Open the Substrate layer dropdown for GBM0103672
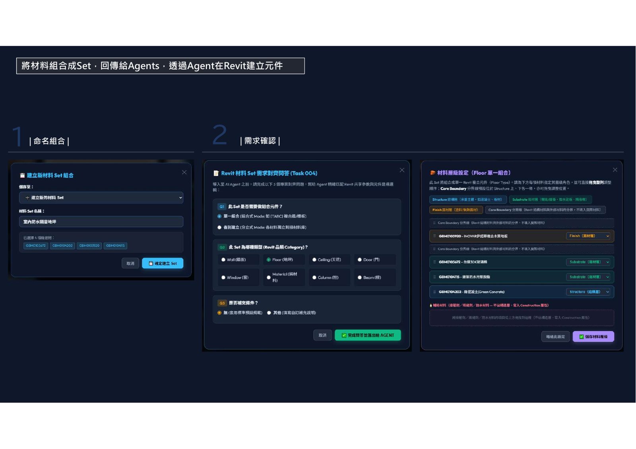The width and height of the screenshot is (636, 449). pos(588,262)
